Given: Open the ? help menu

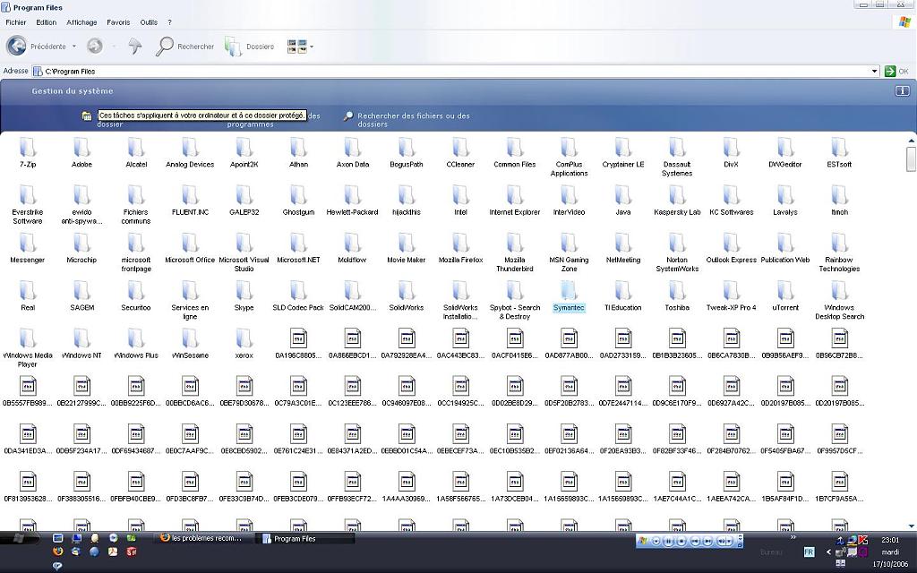Looking at the screenshot, I should coord(169,22).
